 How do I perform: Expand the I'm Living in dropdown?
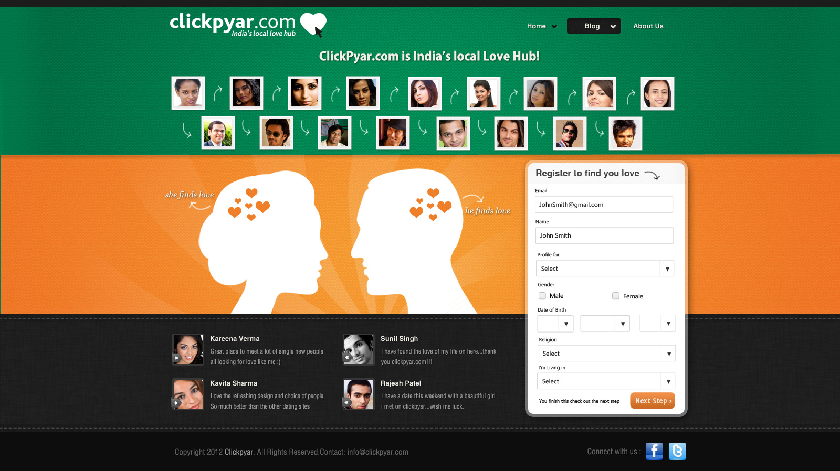tap(606, 381)
